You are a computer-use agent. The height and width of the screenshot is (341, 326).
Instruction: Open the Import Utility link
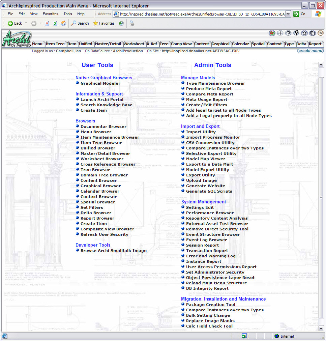click(x=201, y=132)
